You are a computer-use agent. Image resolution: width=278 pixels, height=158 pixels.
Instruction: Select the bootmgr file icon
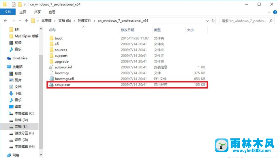(51, 73)
